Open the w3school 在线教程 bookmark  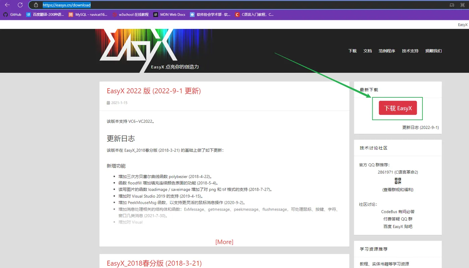130,14
